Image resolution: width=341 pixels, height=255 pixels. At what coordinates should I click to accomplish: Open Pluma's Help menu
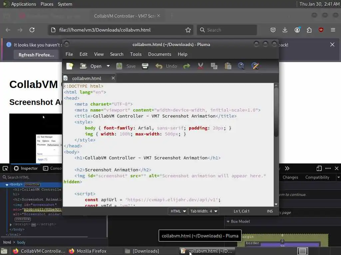click(x=182, y=54)
